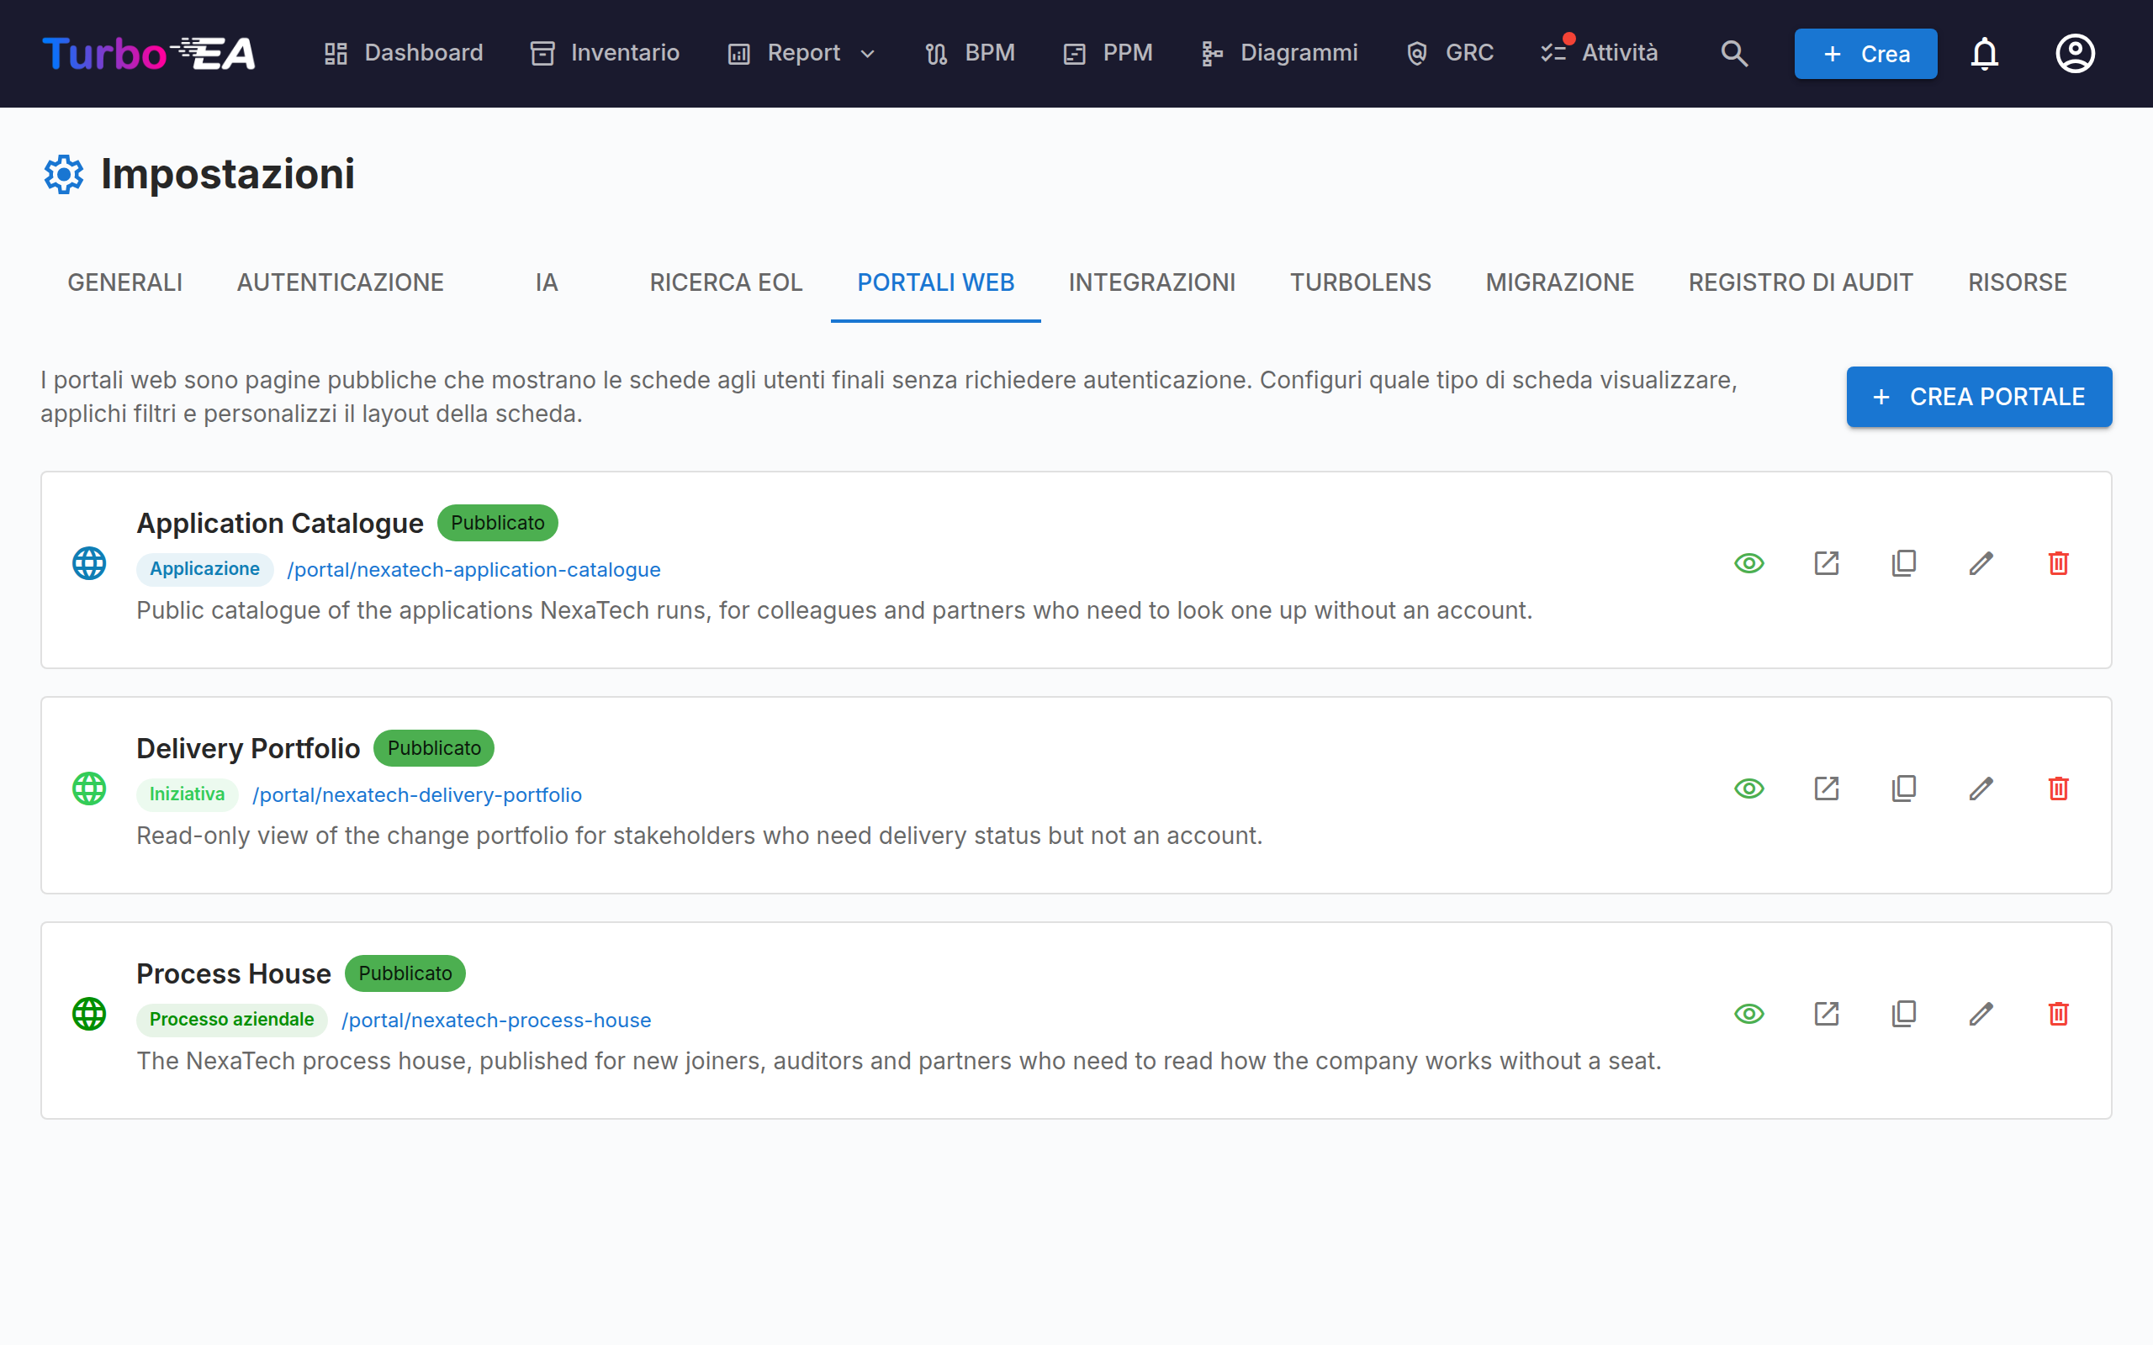Click the Process House title

pos(233,973)
